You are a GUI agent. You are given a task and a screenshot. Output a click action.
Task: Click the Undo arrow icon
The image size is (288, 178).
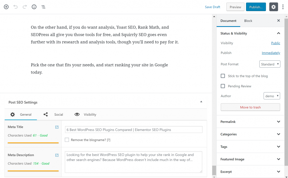pos(15,7)
